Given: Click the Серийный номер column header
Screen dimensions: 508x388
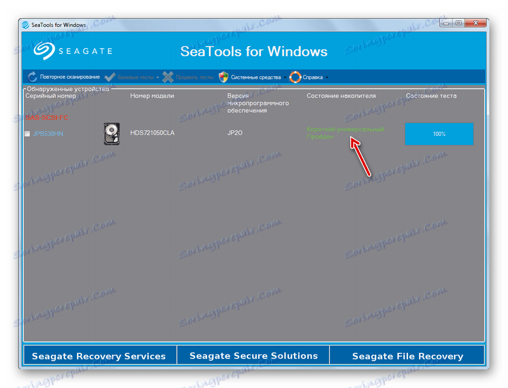Looking at the screenshot, I should tap(51, 95).
